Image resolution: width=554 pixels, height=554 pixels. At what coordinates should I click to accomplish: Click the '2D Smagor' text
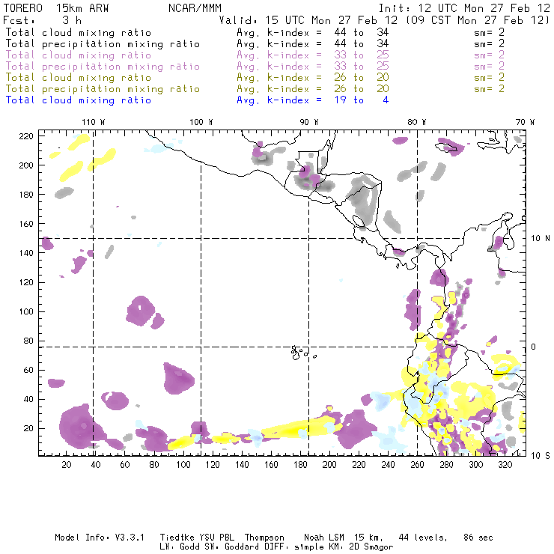(371, 547)
